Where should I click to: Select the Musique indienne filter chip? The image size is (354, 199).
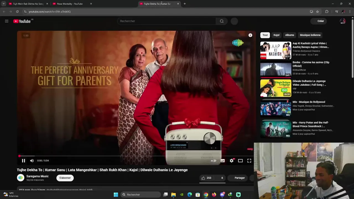(x=310, y=35)
